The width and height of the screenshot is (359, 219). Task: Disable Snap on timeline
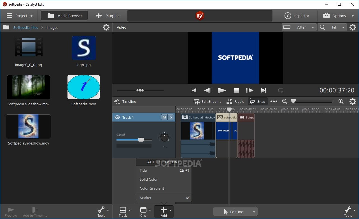[x=258, y=101]
